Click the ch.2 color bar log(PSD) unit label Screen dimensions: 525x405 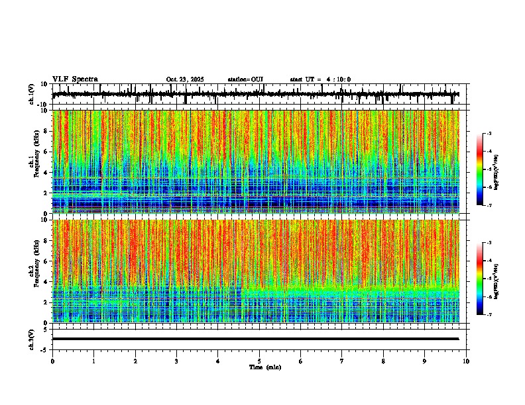(496, 281)
